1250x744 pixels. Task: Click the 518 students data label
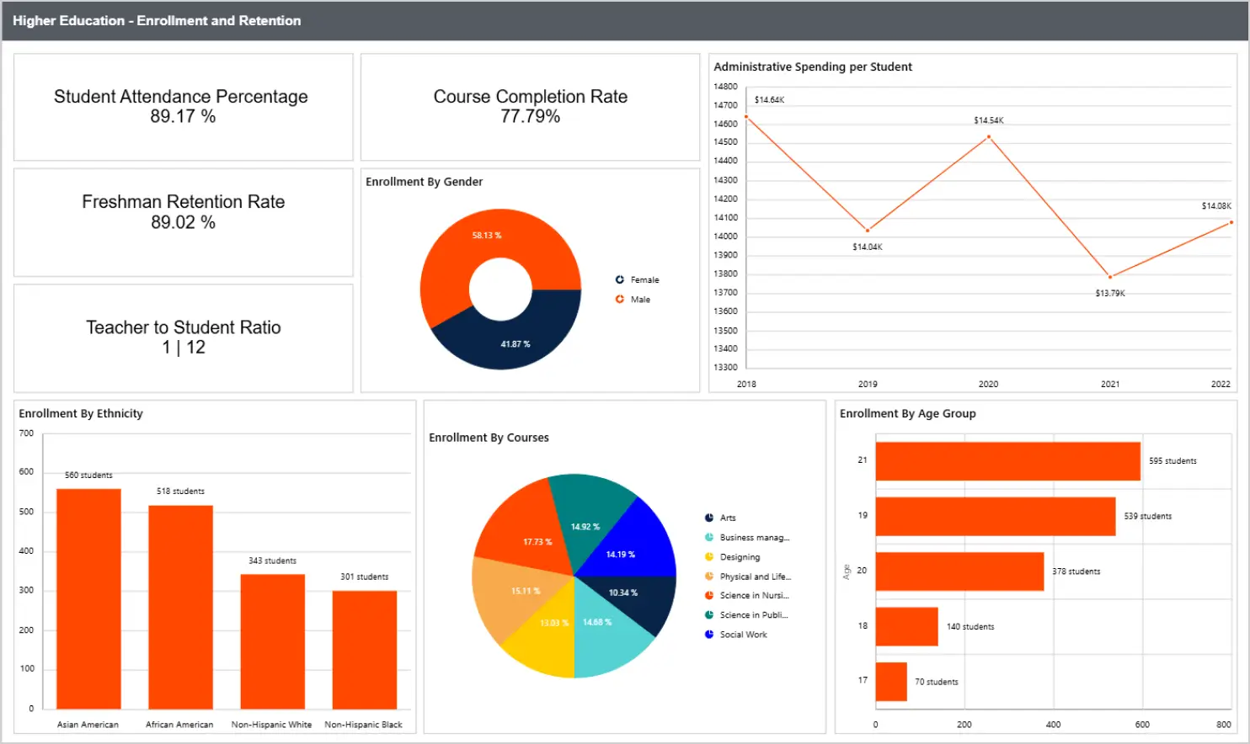pyautogui.click(x=180, y=492)
